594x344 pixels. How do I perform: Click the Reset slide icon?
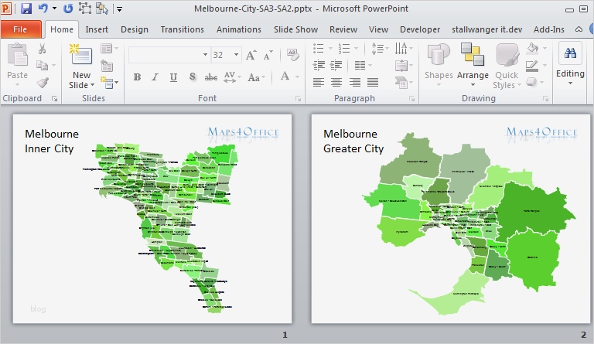[107, 66]
